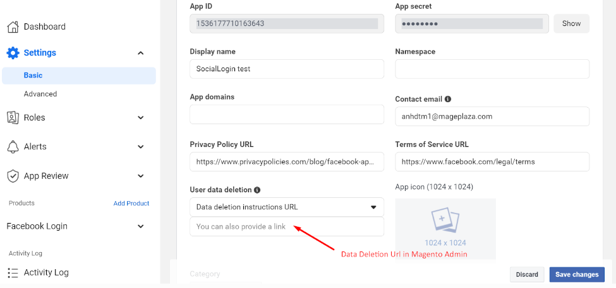Click the Save changes button
The width and height of the screenshot is (616, 288).
click(x=576, y=274)
